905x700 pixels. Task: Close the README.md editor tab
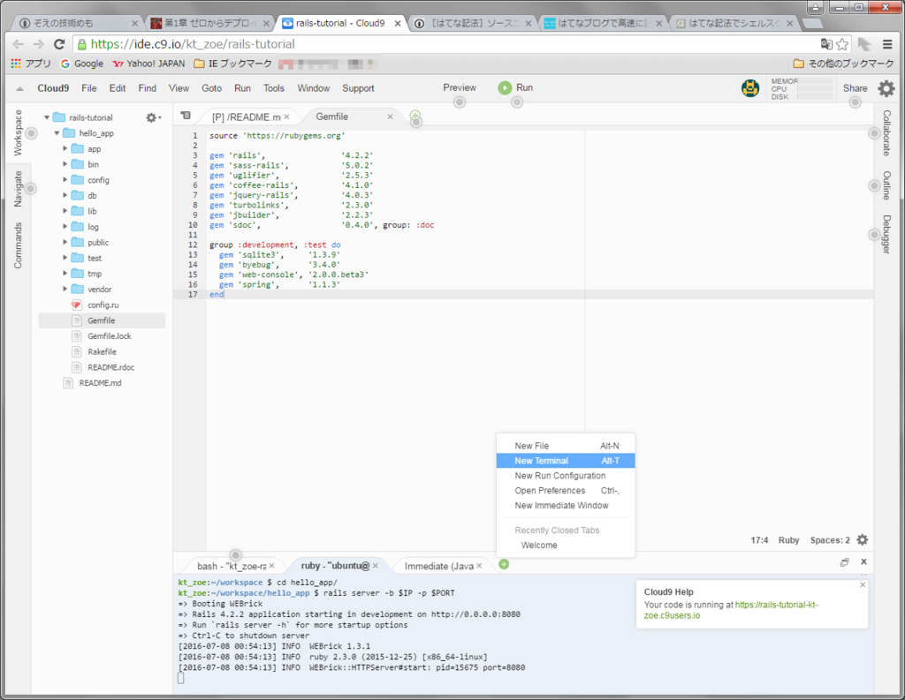[x=287, y=117]
